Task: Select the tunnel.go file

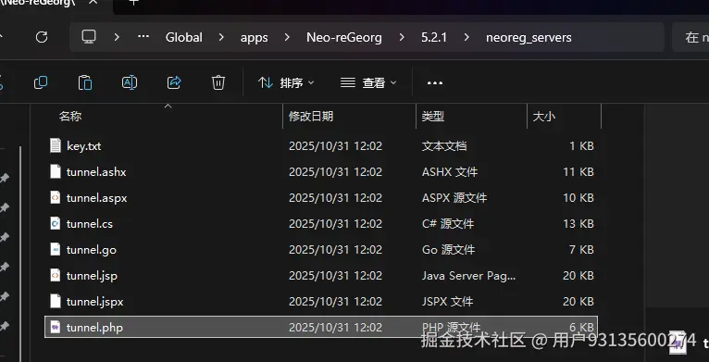Action: [321, 249]
